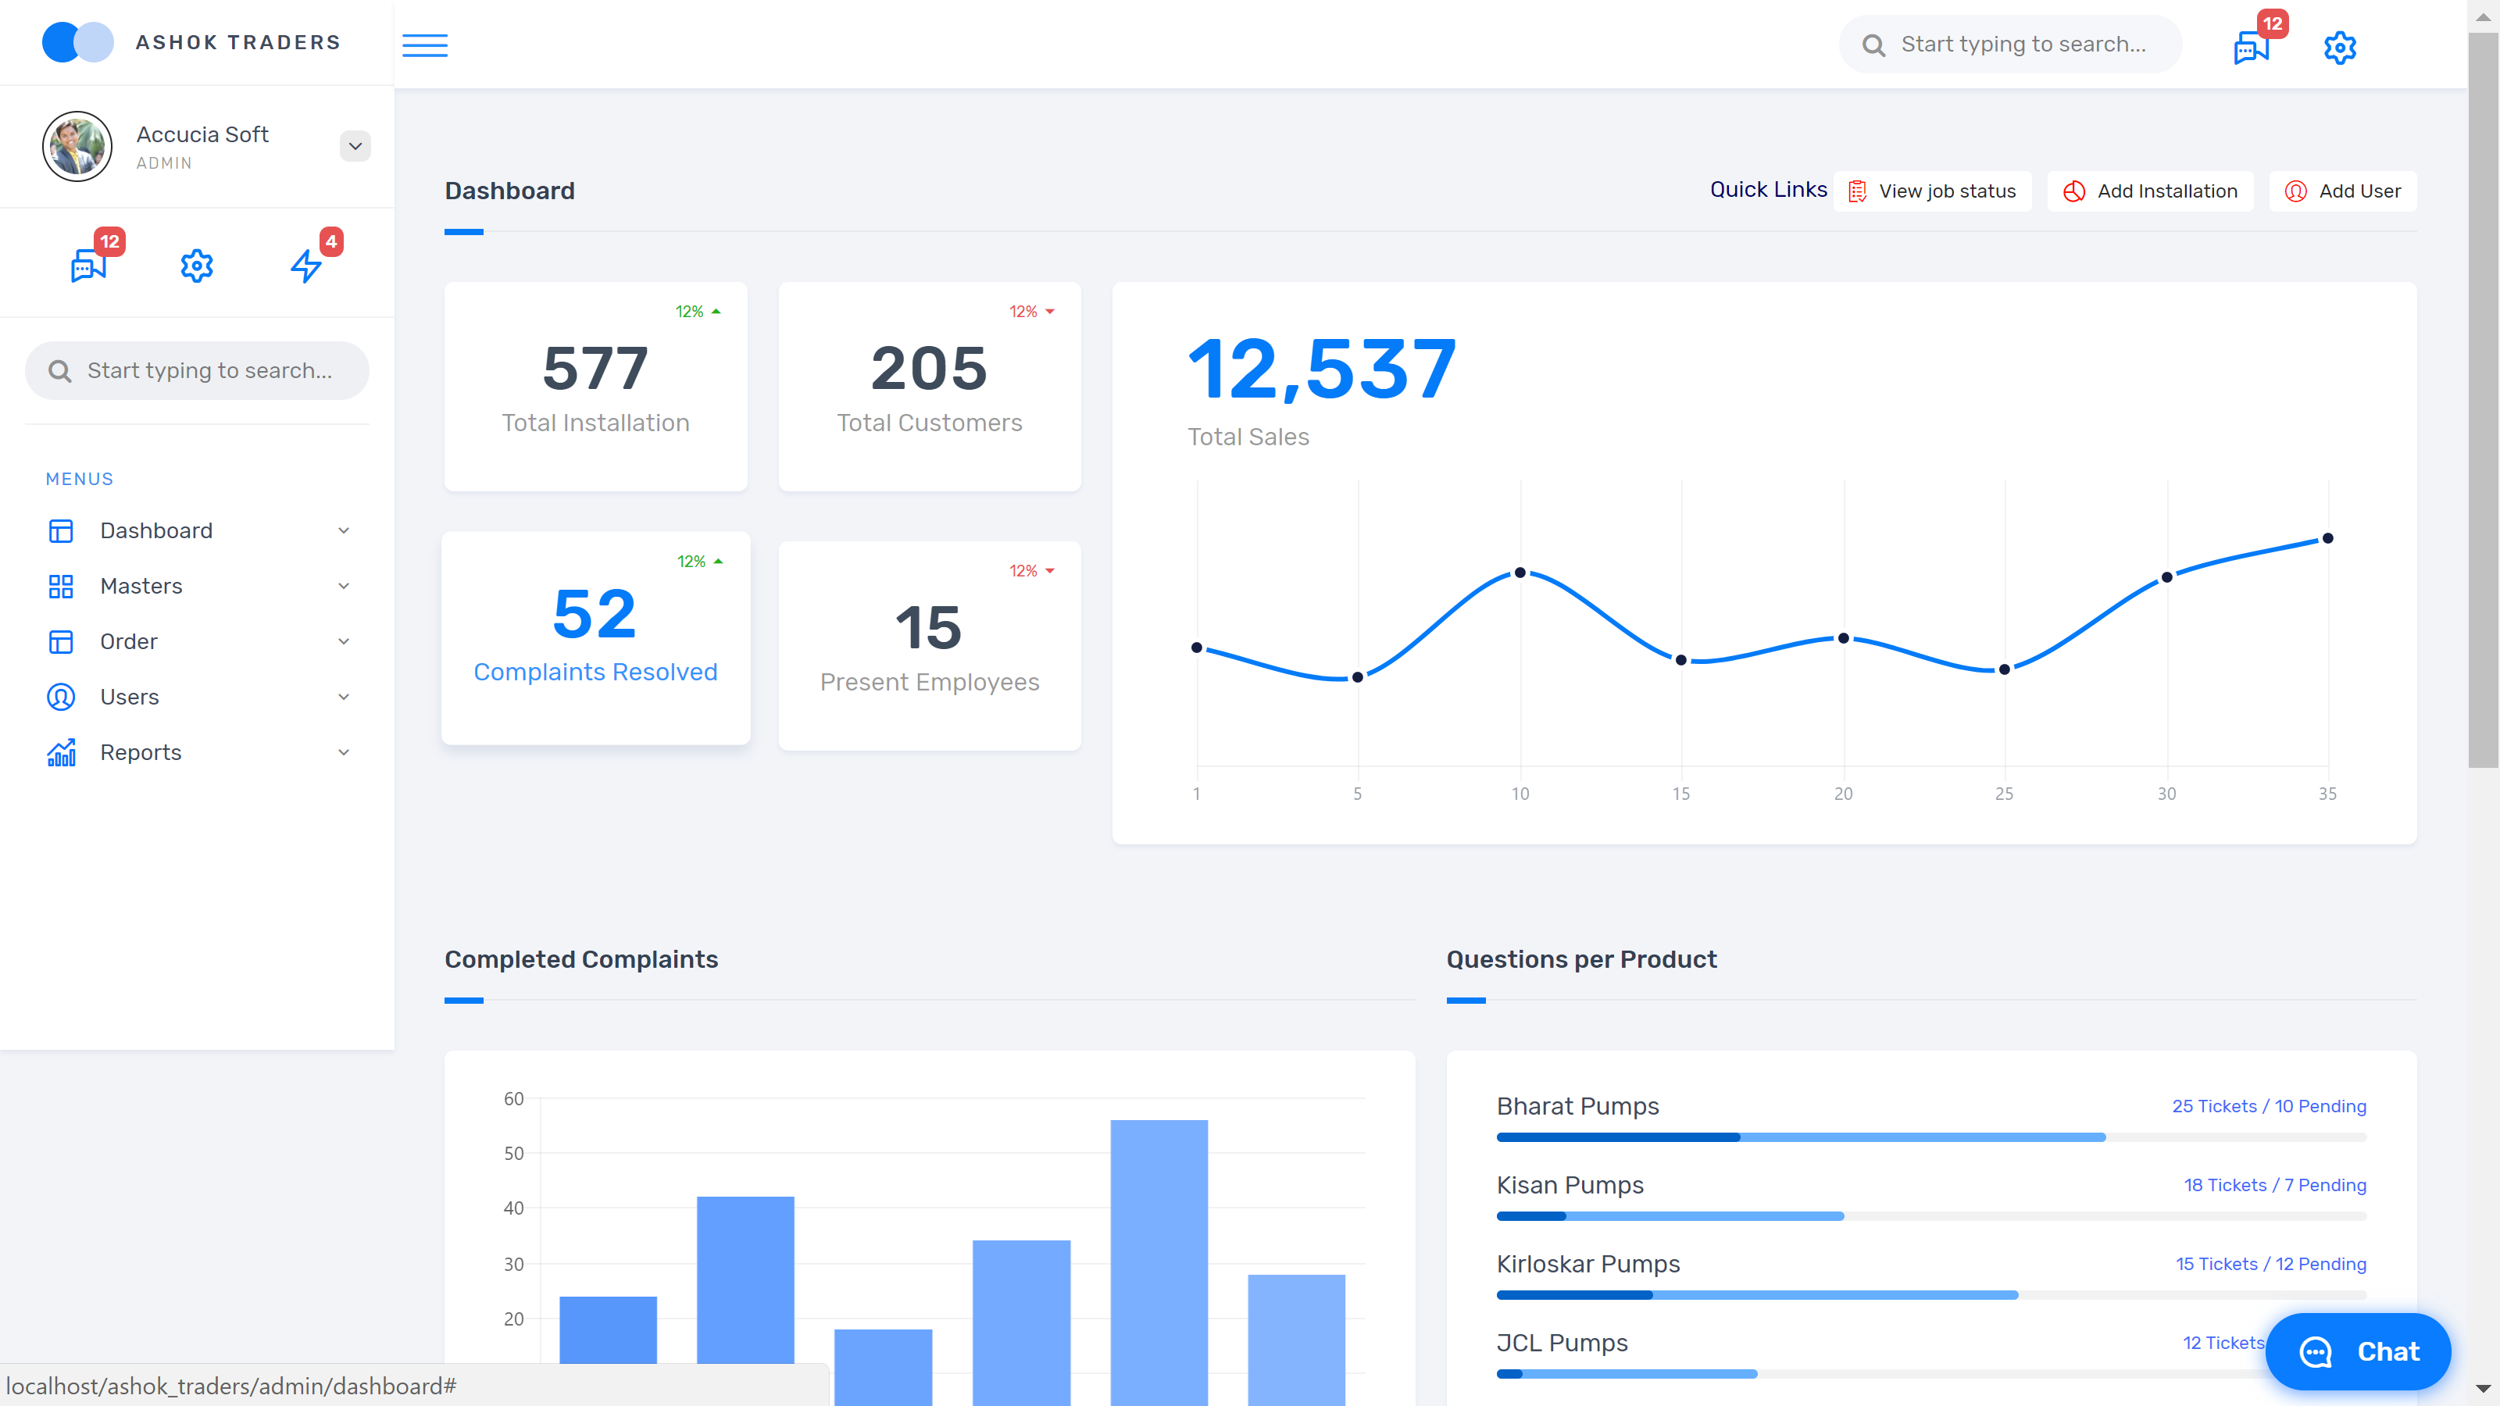Open sidebar chat messages icon with badge 12

(x=88, y=265)
